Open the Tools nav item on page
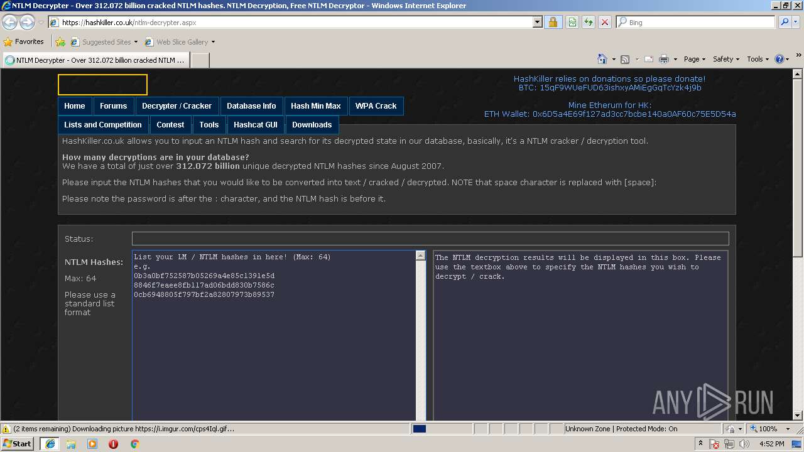804x452 pixels. 209,125
